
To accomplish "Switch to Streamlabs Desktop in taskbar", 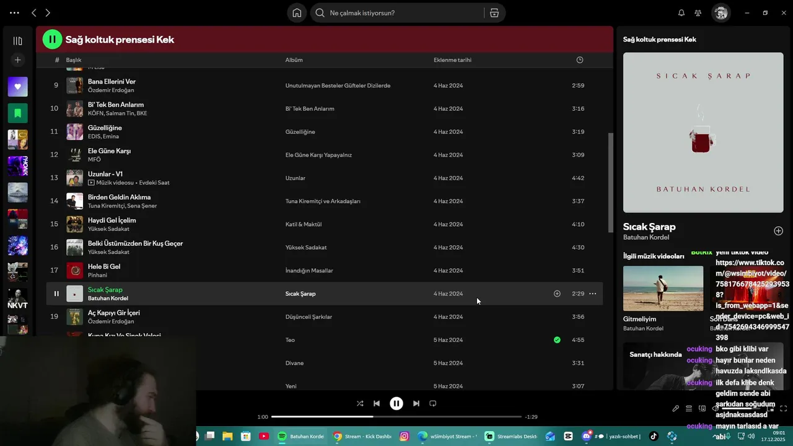I will pos(511,436).
